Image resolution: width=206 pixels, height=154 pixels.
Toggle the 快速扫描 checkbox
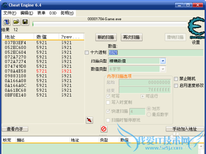click(108, 111)
